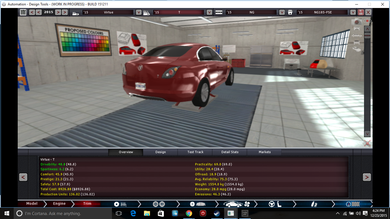This screenshot has width=390, height=219.
Task: Open the wheels and tyres section icon
Action: 159,204
